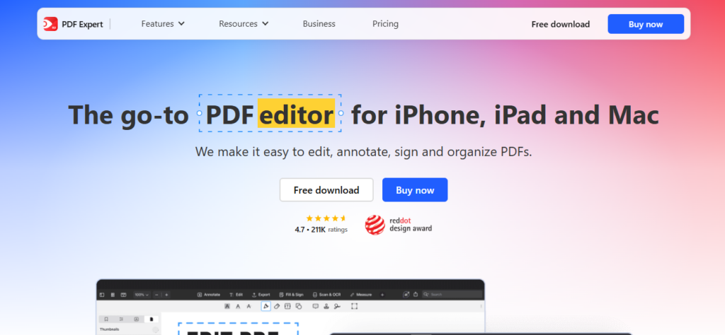This screenshot has width=725, height=335.
Task: Open the annotations tab in sidebar
Action: tap(137, 319)
